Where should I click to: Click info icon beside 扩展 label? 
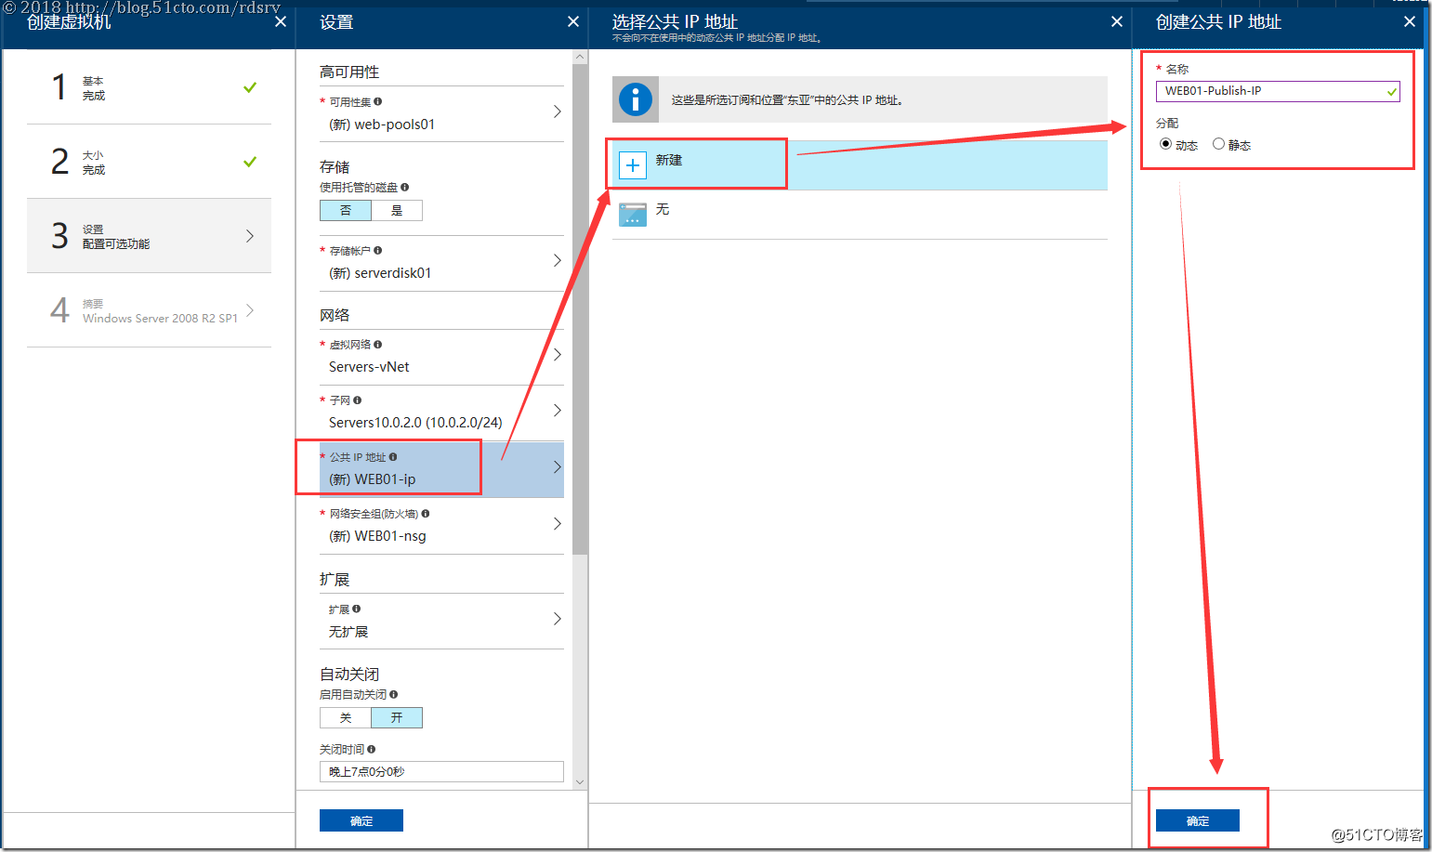(x=357, y=609)
